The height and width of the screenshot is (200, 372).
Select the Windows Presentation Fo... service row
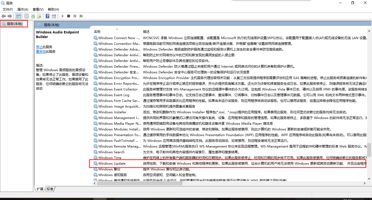230,135
